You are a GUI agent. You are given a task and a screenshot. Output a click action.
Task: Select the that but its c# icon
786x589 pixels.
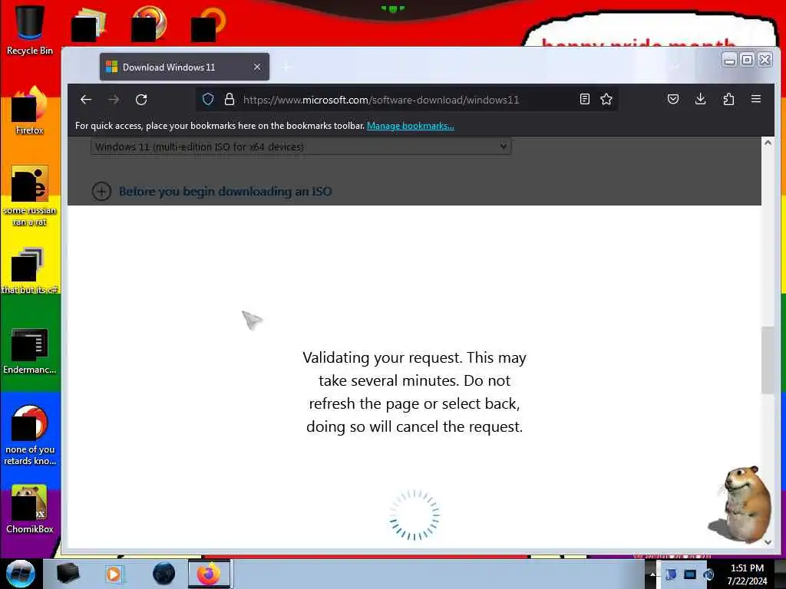pos(30,271)
